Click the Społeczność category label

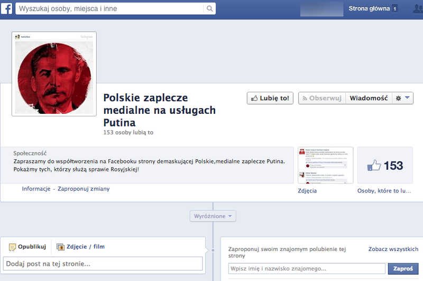coord(30,153)
